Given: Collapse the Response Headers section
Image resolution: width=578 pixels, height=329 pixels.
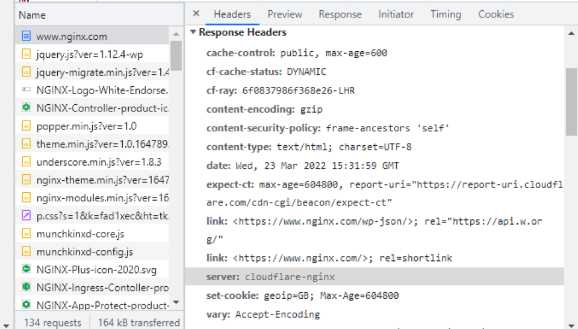Looking at the screenshot, I should 193,33.
